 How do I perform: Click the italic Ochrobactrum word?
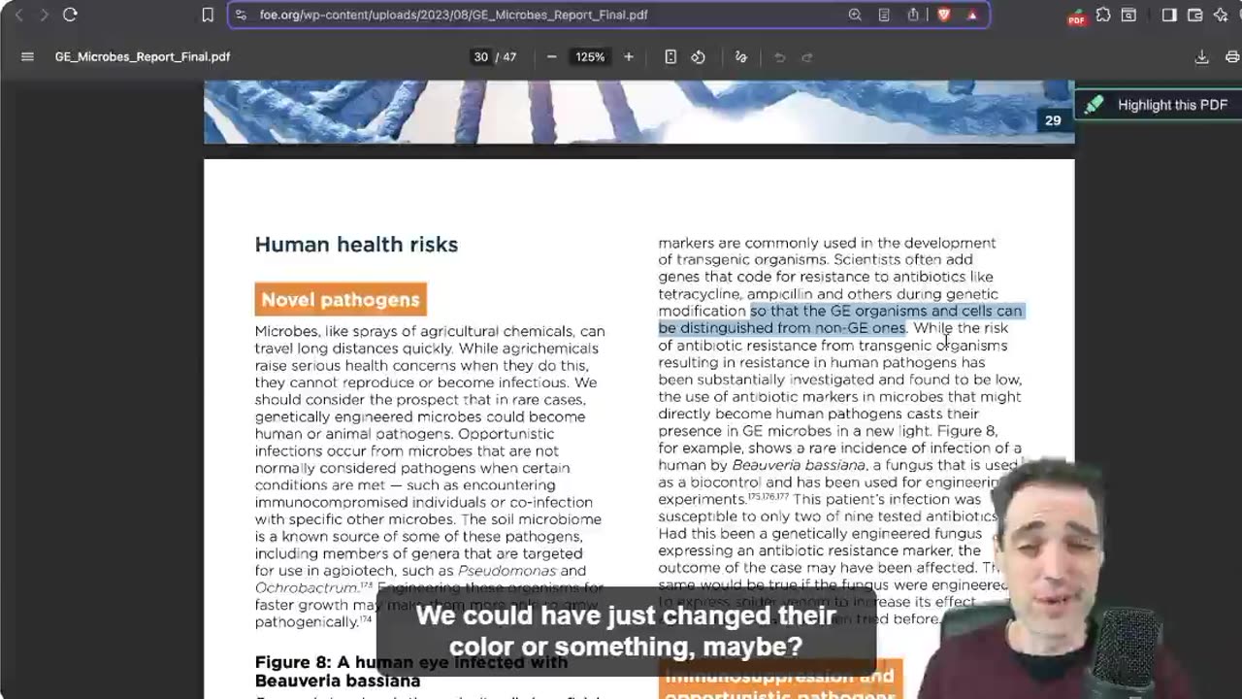[307, 588]
